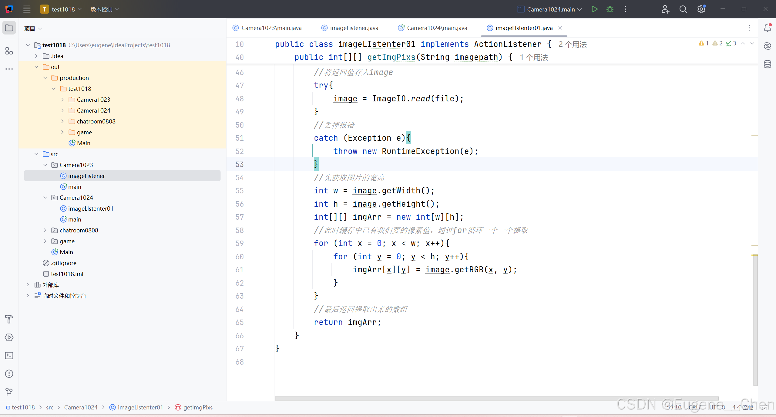The image size is (776, 417).
Task: Open the Notifications bell icon
Action: pos(767,28)
